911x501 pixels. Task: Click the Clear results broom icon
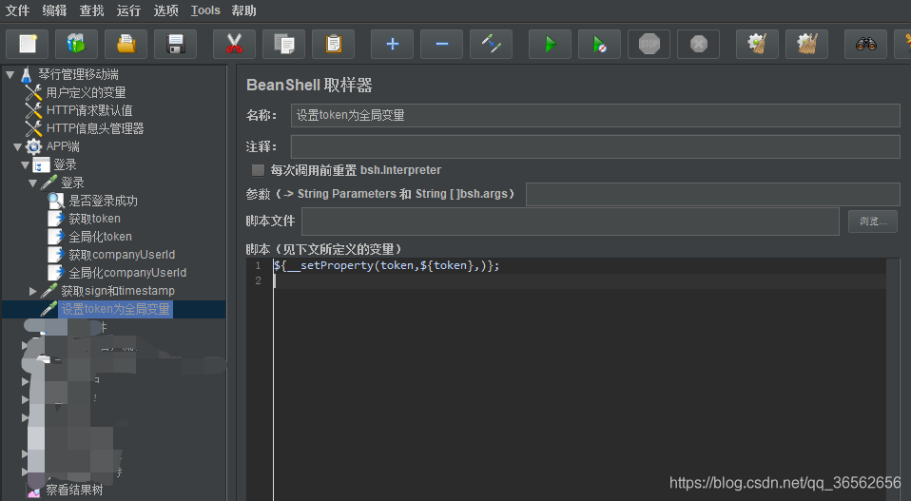(x=757, y=44)
